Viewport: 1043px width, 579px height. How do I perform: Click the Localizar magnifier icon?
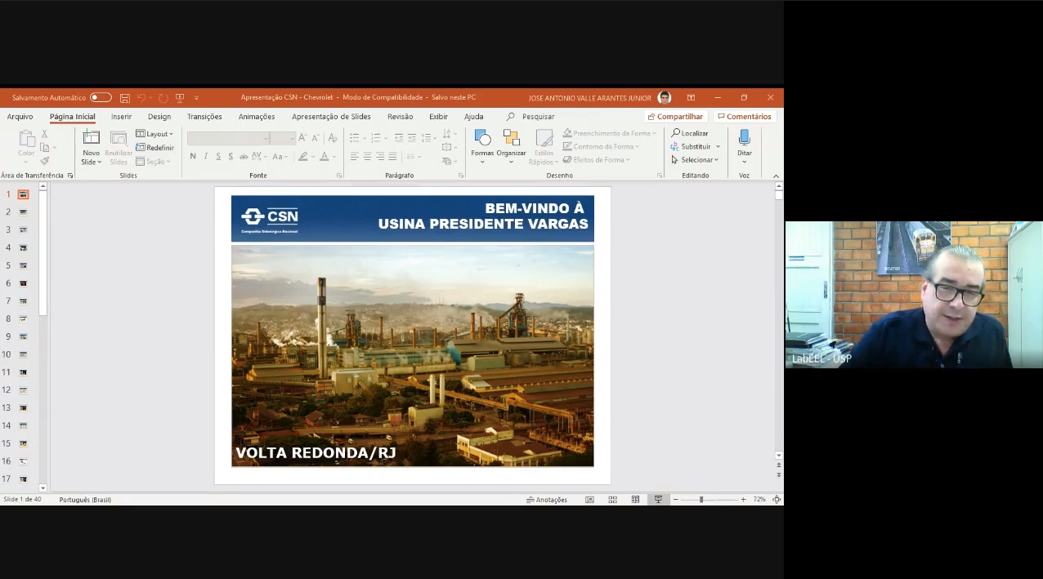676,133
